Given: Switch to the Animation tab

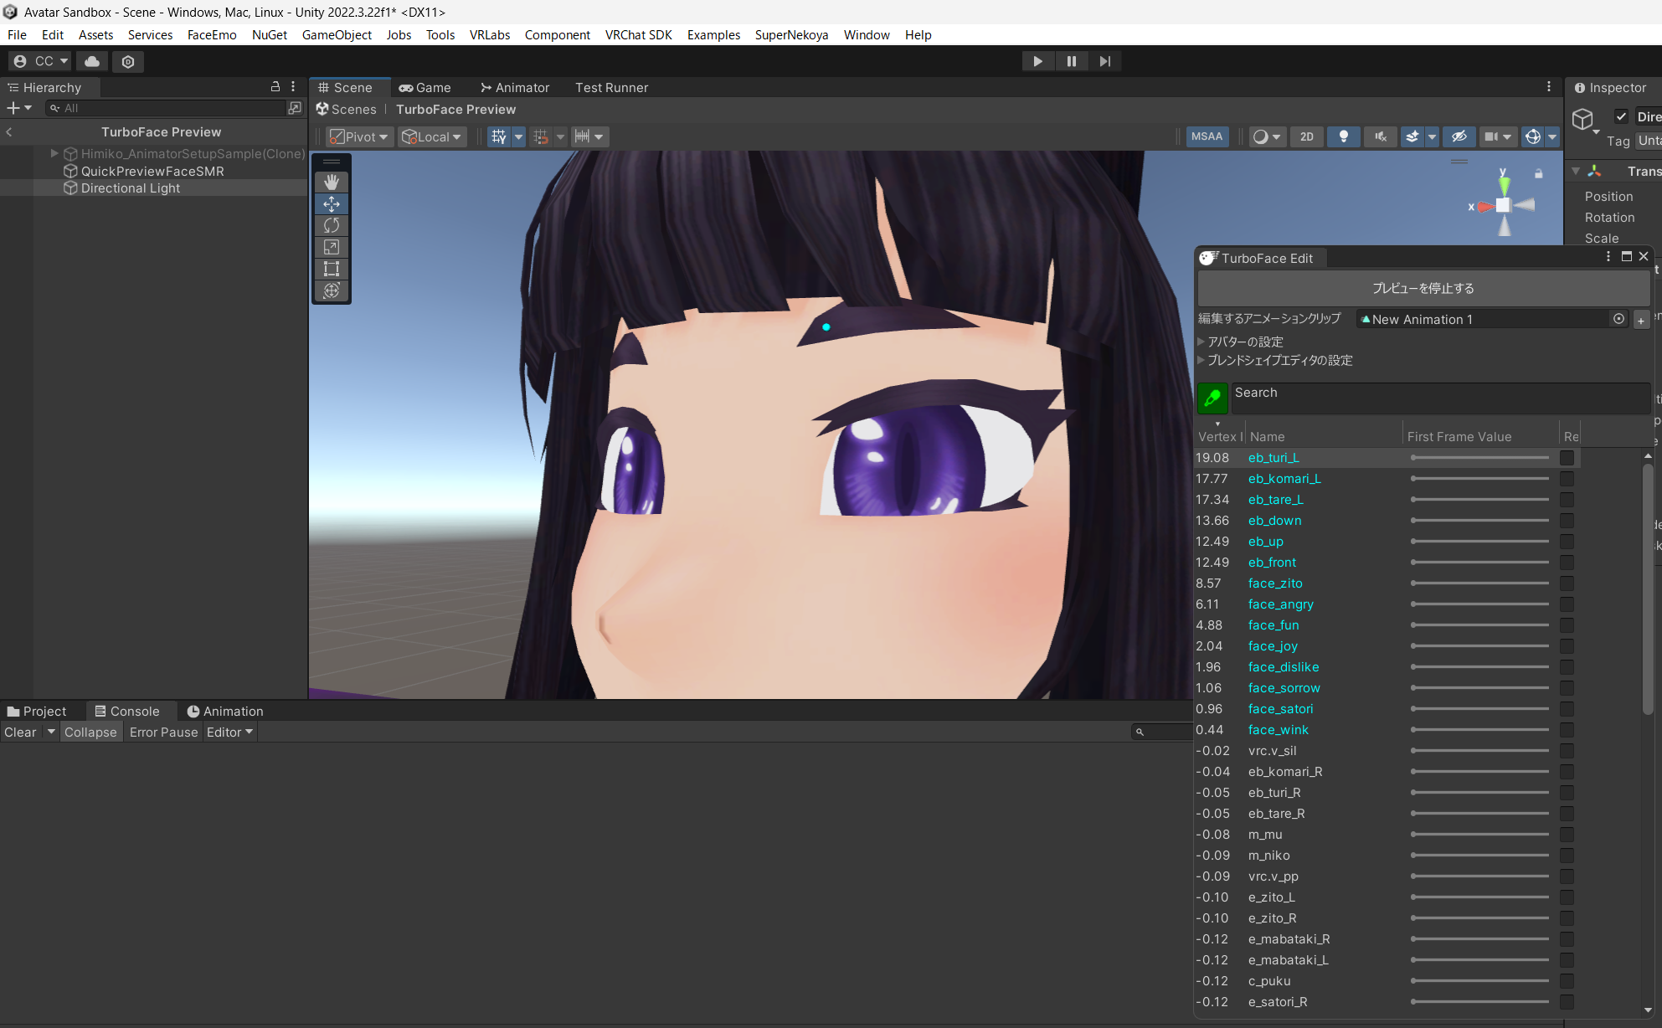Looking at the screenshot, I should 225,711.
